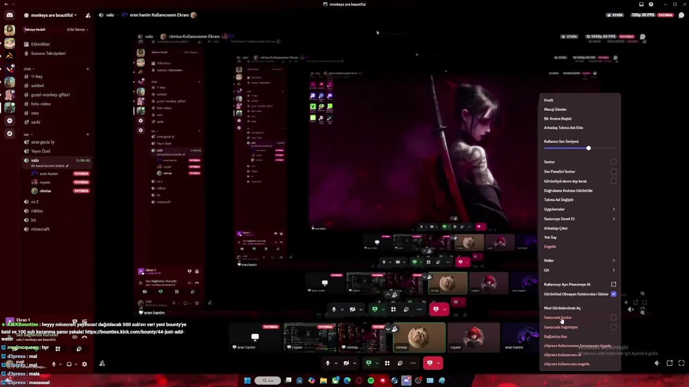Toggle the Sustur checkbox

click(613, 162)
